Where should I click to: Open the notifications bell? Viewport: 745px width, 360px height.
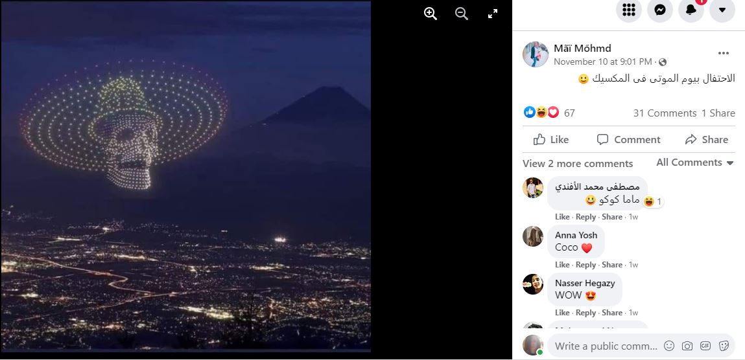coord(691,10)
